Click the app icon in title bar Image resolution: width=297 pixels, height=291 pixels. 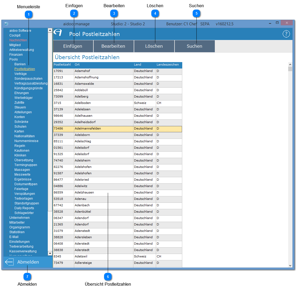point(6,24)
